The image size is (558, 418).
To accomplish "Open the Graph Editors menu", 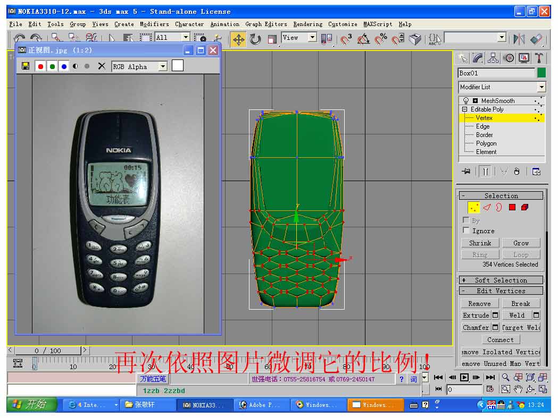I will click(266, 24).
